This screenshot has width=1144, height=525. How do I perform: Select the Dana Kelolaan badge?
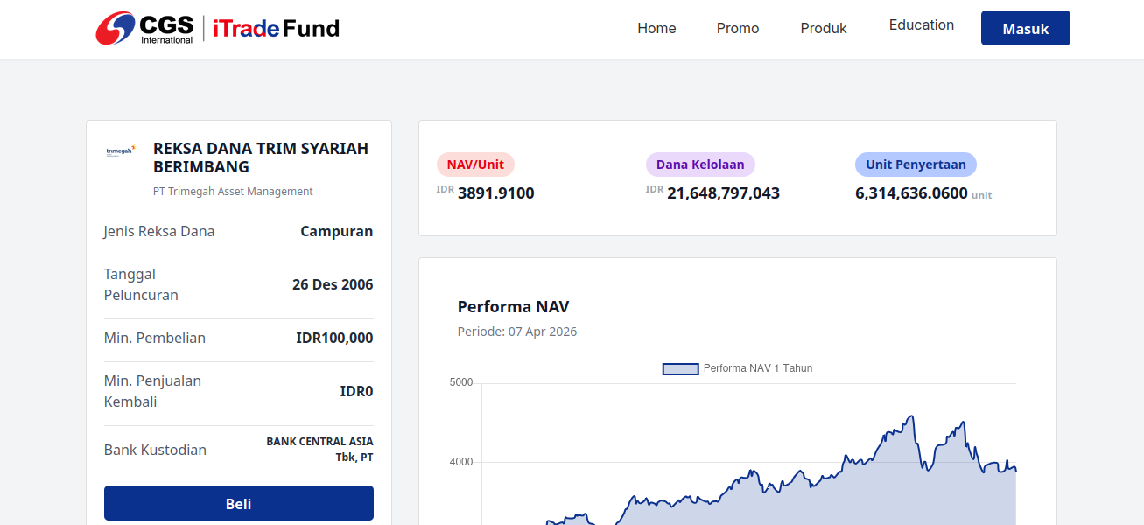click(700, 164)
